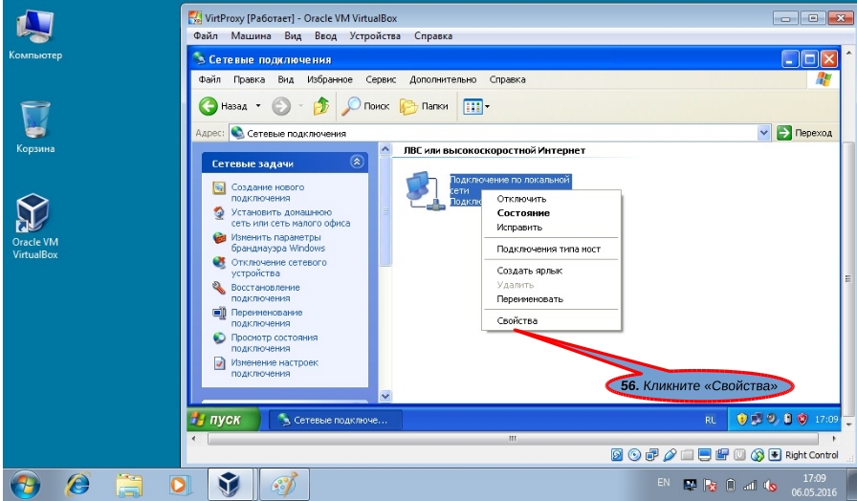Image resolution: width=857 pixels, height=501 pixels.
Task: Click the Переход go button
Action: [x=804, y=133]
